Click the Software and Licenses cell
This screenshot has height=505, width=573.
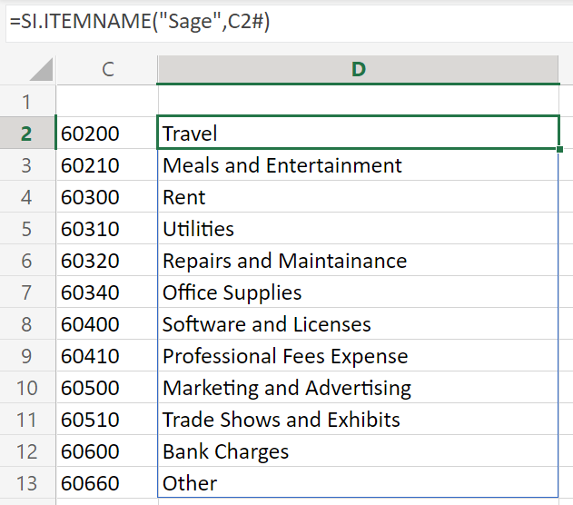click(x=358, y=323)
